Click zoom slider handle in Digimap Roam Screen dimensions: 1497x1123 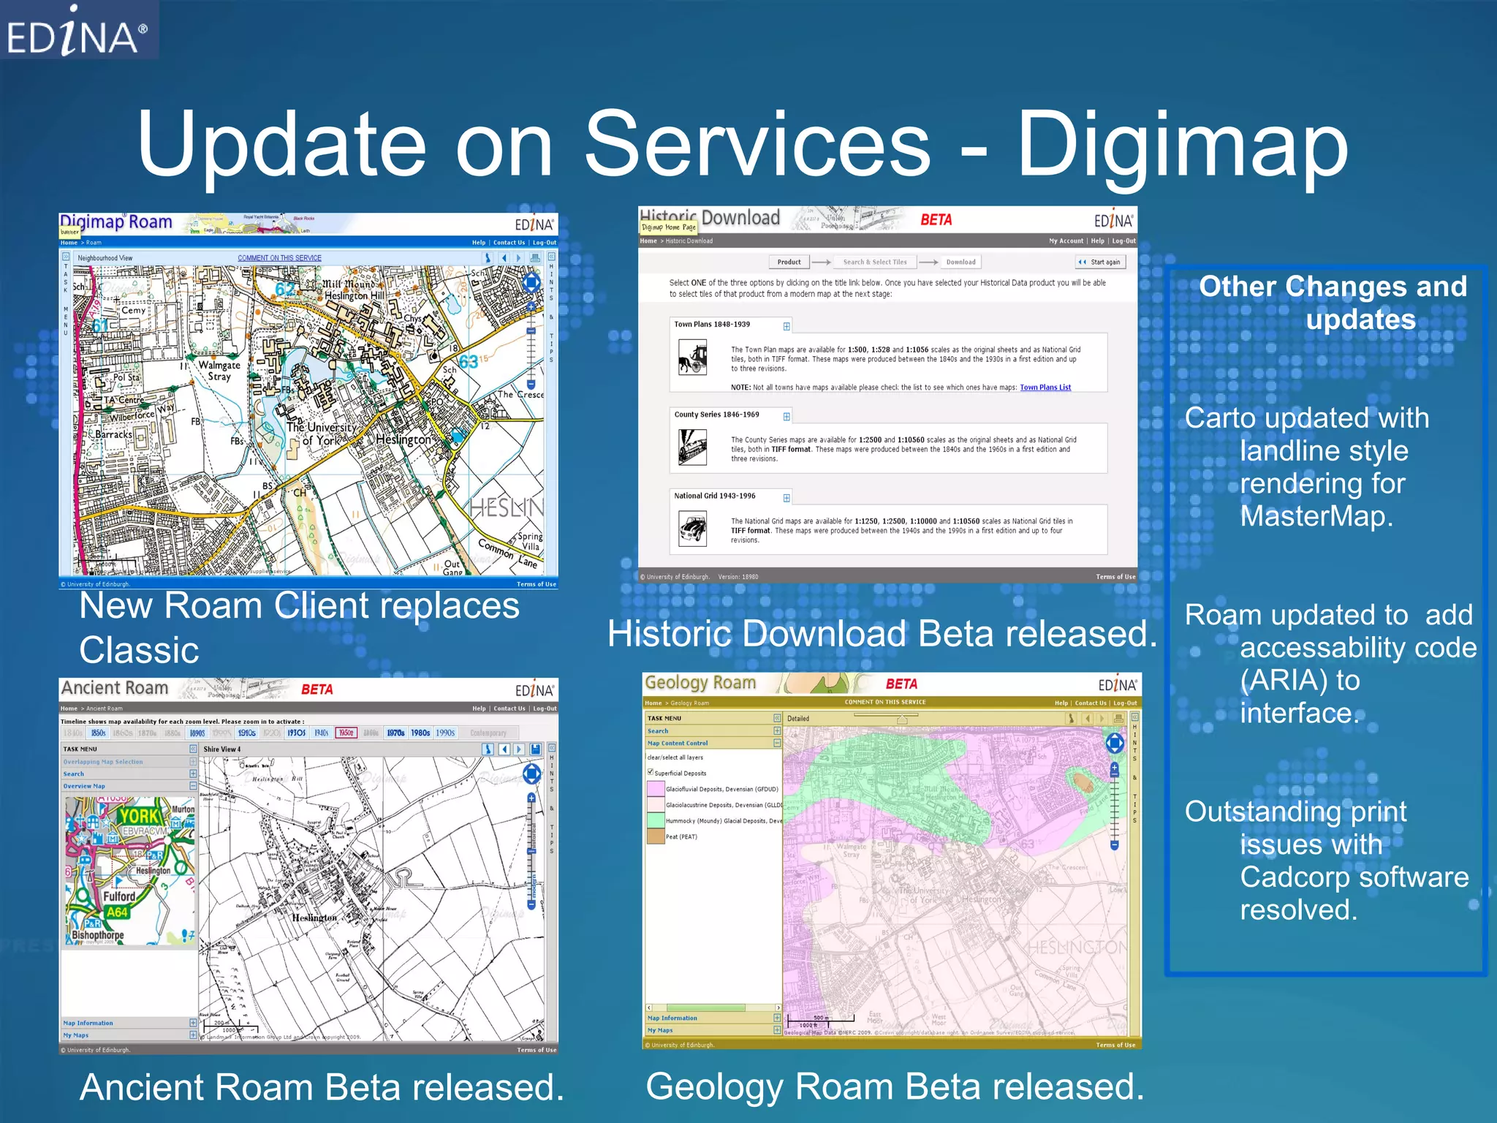tap(531, 330)
